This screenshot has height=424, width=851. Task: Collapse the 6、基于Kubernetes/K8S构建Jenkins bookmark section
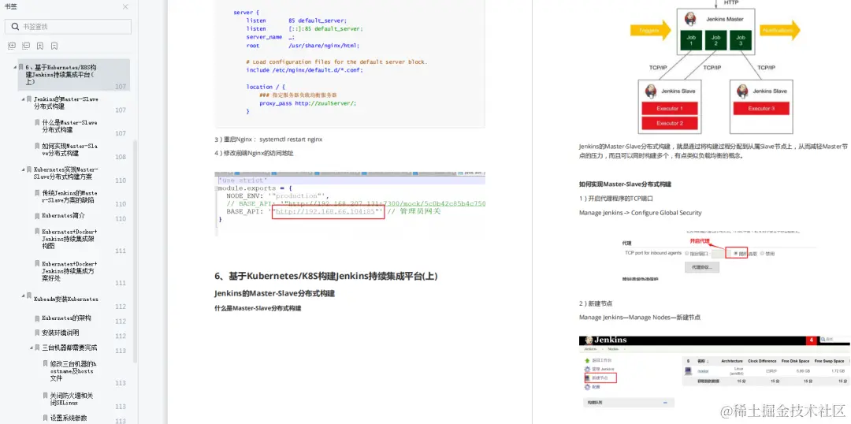click(15, 67)
